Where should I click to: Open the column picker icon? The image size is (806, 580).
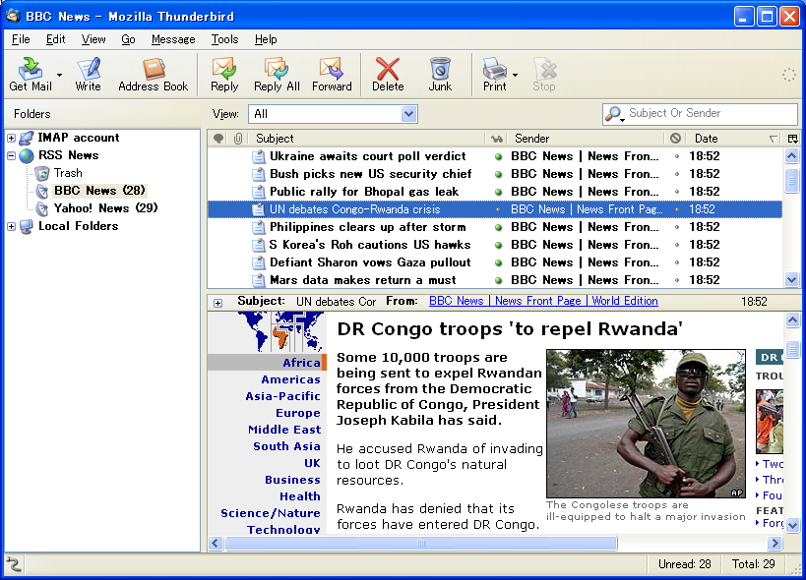point(792,139)
